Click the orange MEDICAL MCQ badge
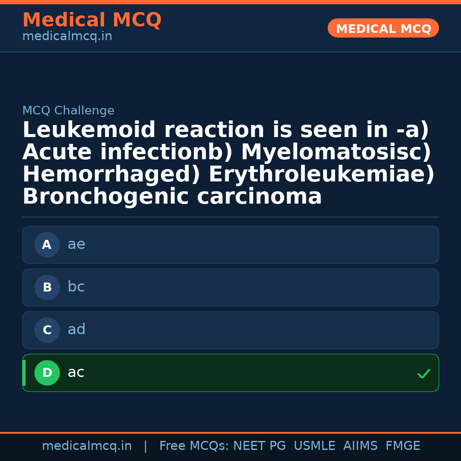This screenshot has width=461, height=461. pos(383,29)
